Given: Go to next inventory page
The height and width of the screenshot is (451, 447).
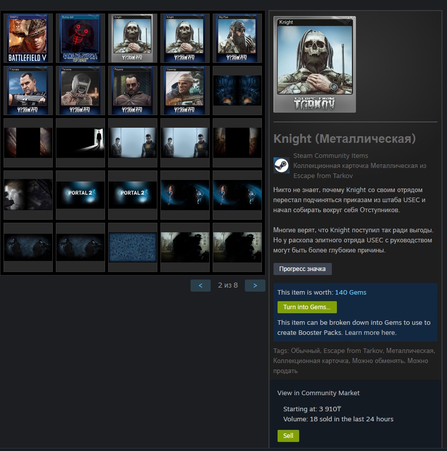Looking at the screenshot, I should click(x=255, y=286).
